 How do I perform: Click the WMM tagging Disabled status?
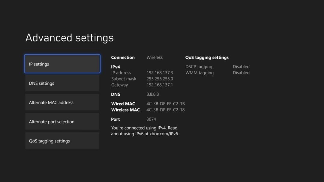click(241, 72)
